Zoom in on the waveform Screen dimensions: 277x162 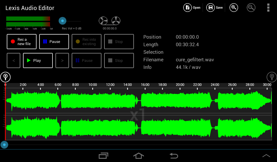tap(234, 8)
